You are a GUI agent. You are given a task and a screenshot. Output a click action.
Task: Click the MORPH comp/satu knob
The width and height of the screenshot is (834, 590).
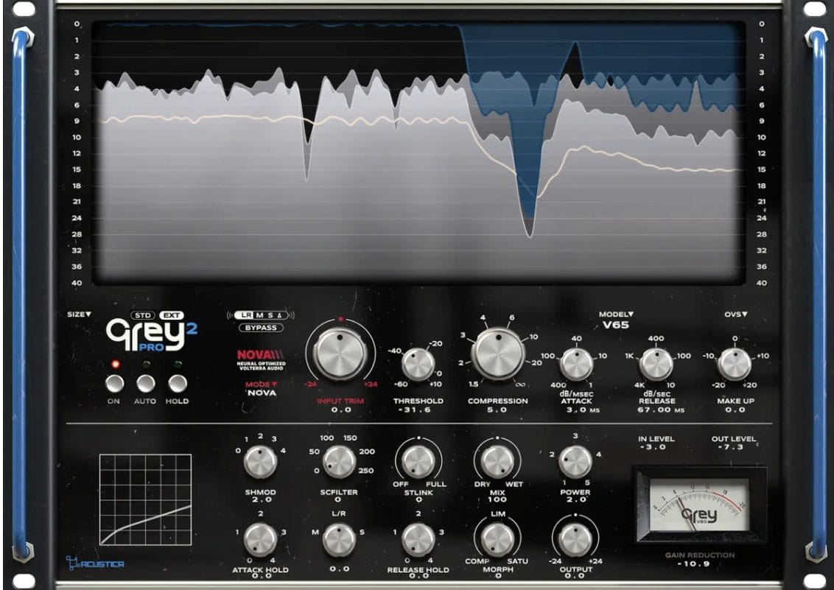[497, 540]
